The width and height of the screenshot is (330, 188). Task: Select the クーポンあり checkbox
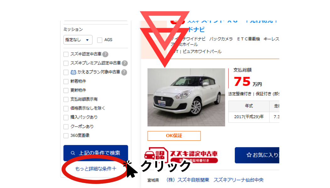[66, 127]
